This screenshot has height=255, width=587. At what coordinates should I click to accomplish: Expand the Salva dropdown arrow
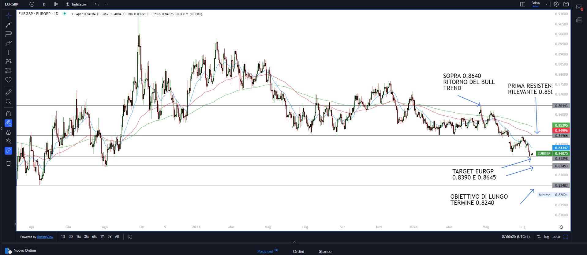click(x=547, y=4)
